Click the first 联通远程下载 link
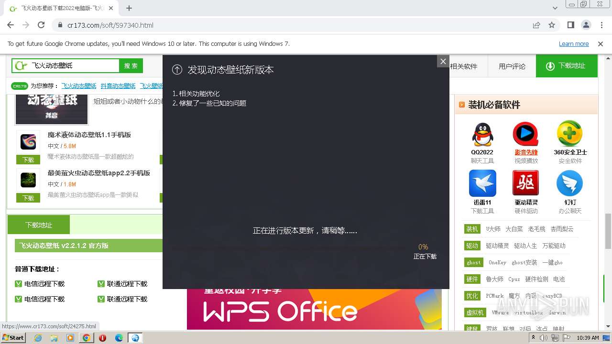 (x=127, y=284)
